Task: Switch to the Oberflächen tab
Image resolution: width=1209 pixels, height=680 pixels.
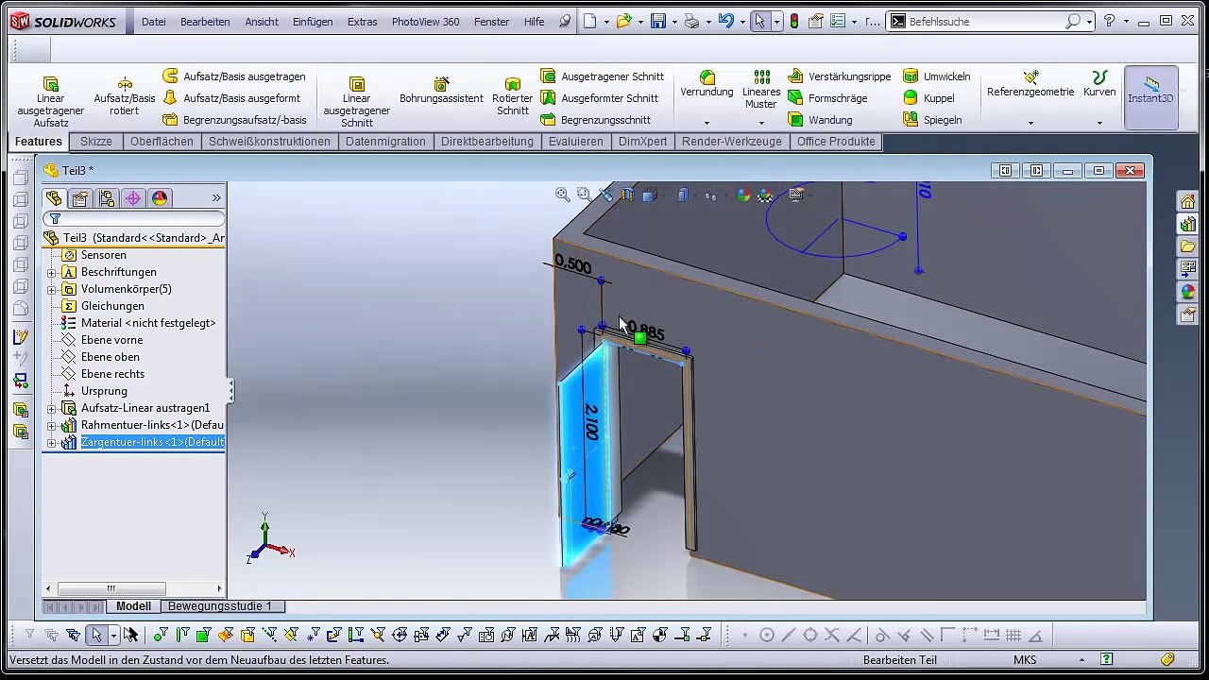Action: [x=162, y=142]
